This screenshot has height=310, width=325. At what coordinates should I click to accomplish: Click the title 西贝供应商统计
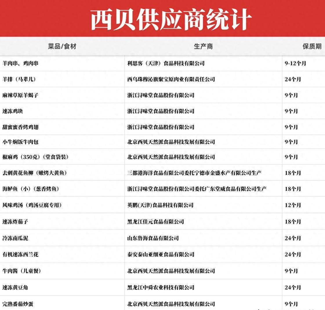pos(171,19)
